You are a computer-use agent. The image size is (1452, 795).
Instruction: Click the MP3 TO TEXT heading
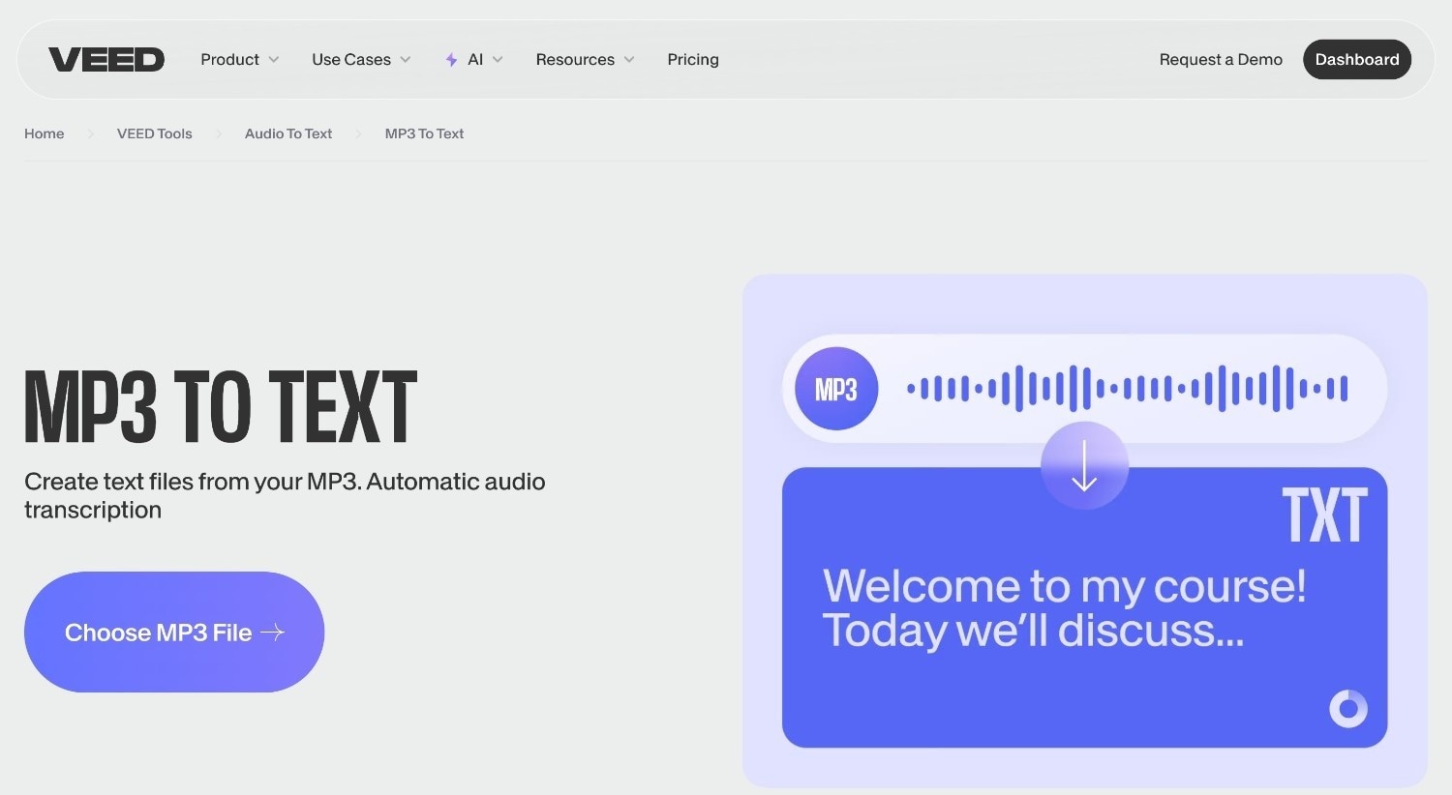click(221, 407)
